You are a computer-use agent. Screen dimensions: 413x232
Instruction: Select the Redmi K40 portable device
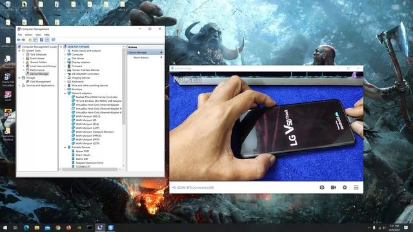click(x=82, y=159)
